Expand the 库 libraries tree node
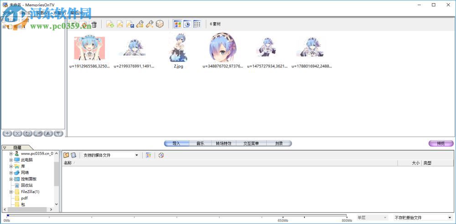 pyautogui.click(x=11, y=166)
